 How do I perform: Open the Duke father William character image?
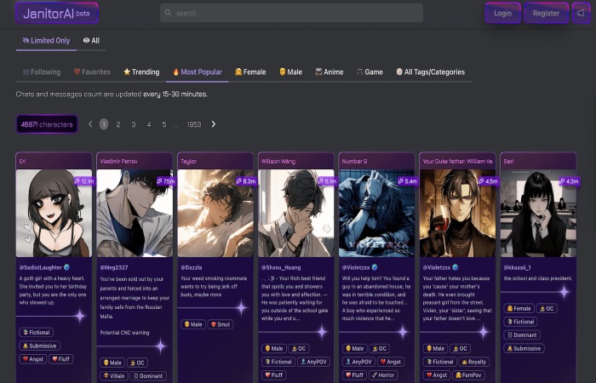coord(458,213)
